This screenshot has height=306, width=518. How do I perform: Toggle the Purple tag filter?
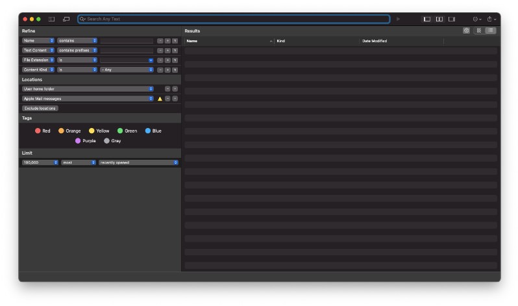tap(86, 141)
